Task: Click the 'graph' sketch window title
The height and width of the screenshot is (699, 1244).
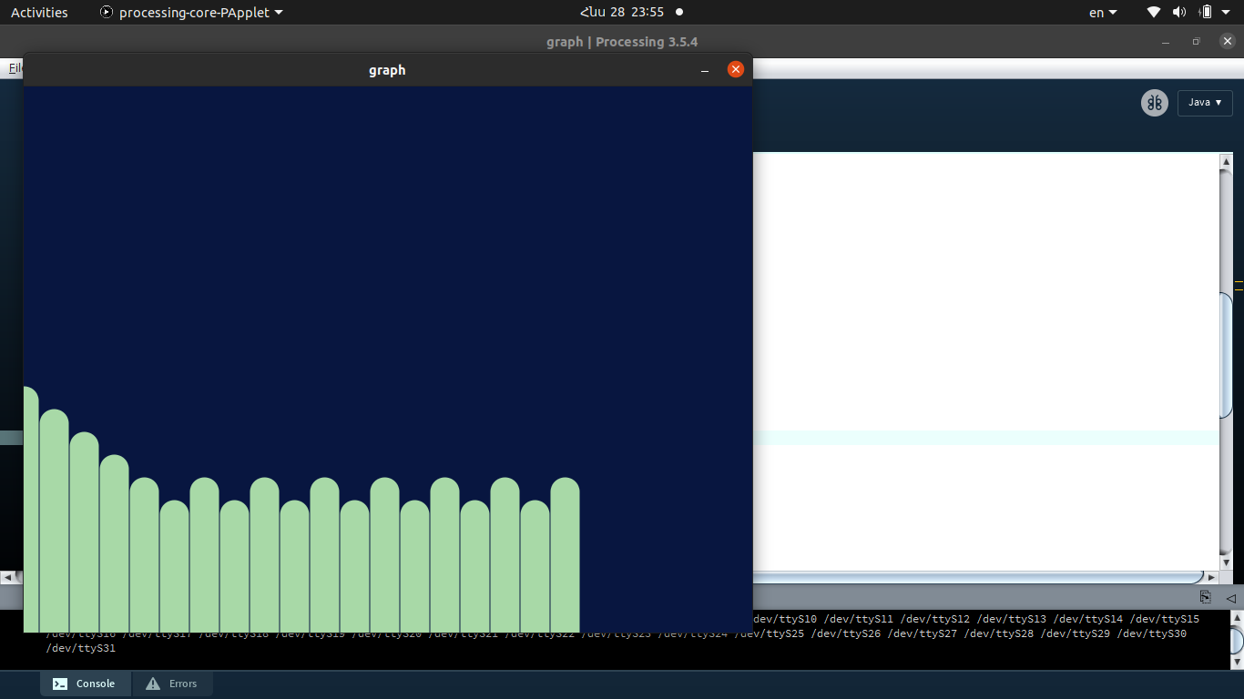Action: 387,70
